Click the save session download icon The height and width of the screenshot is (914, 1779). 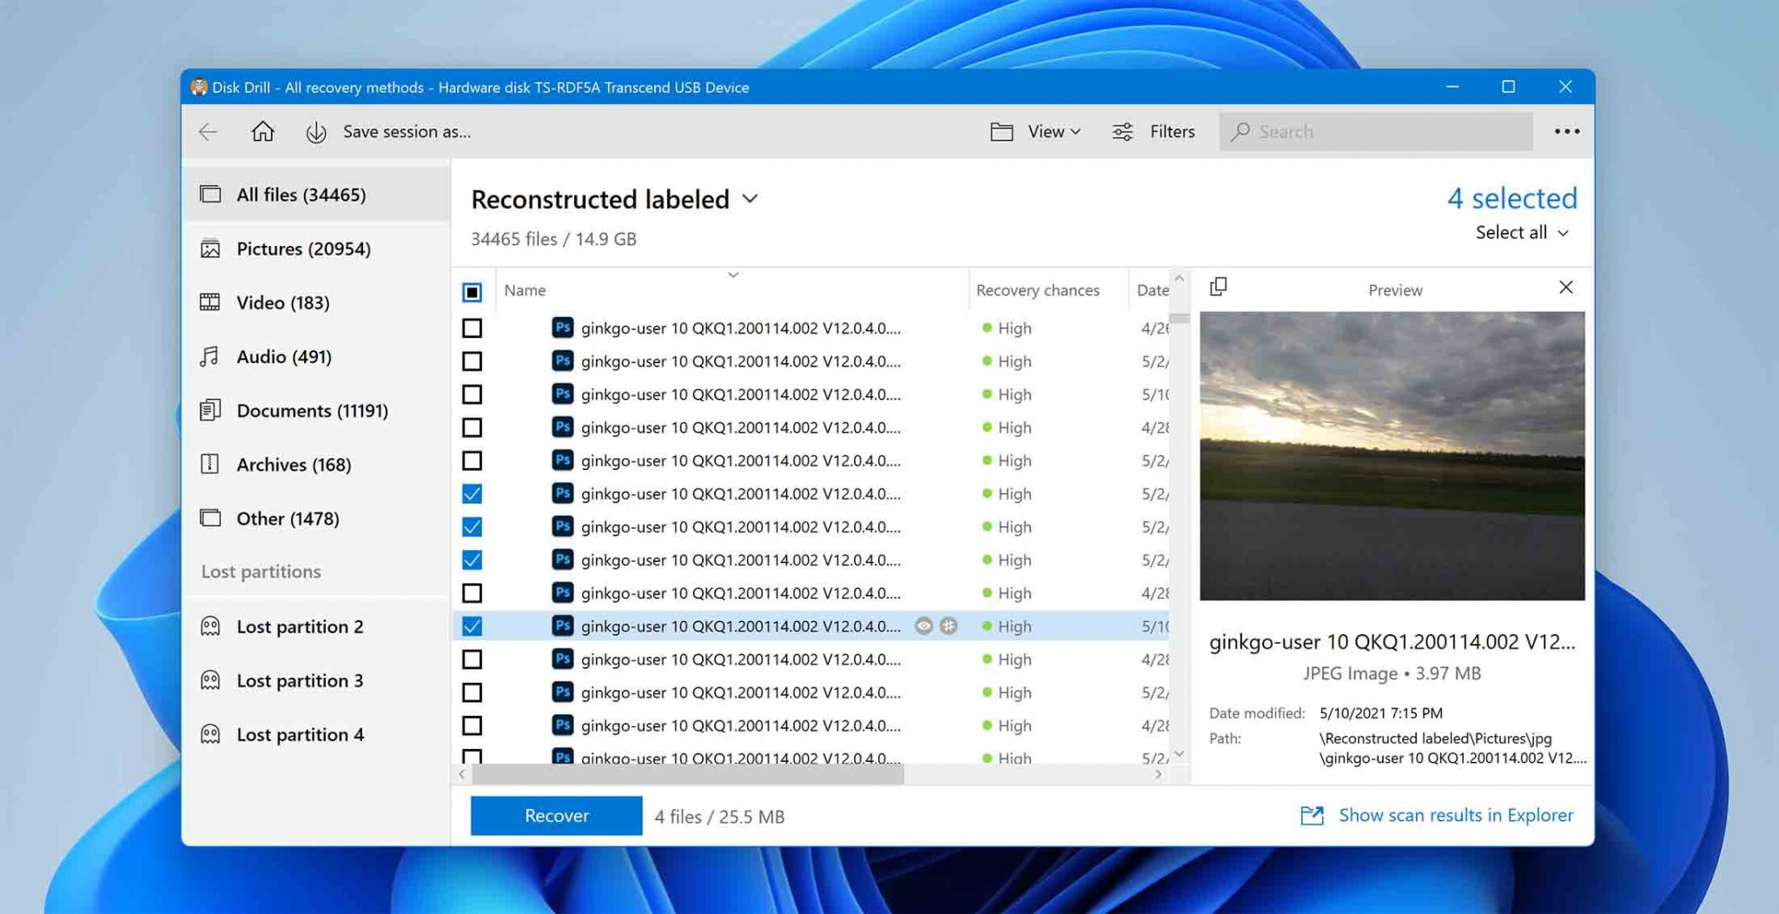point(316,132)
